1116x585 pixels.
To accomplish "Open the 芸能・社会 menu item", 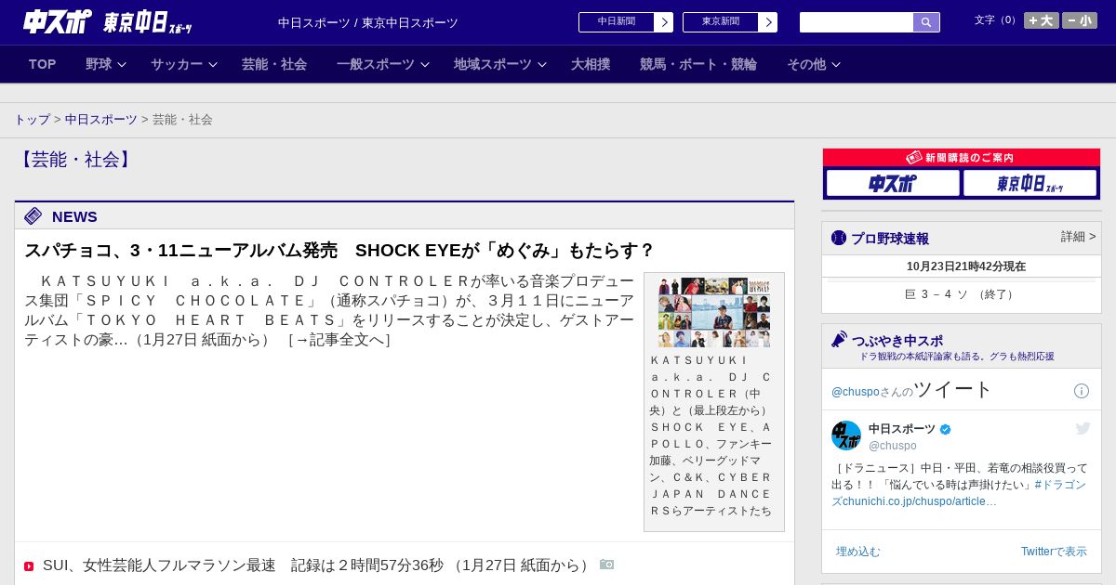I will point(274,64).
